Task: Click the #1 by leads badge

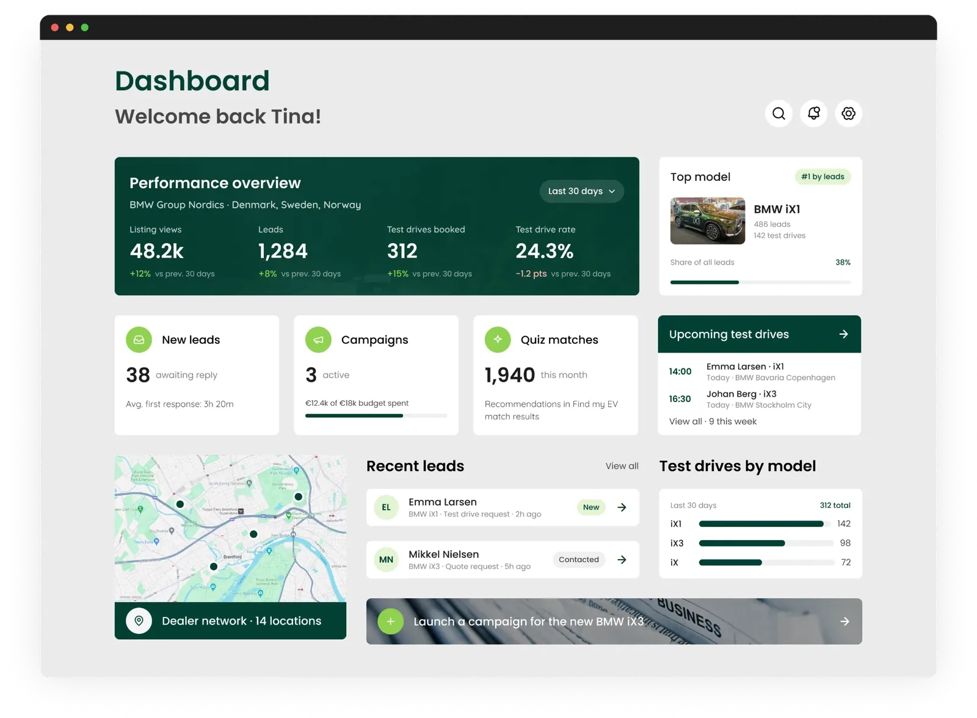Action: tap(823, 177)
